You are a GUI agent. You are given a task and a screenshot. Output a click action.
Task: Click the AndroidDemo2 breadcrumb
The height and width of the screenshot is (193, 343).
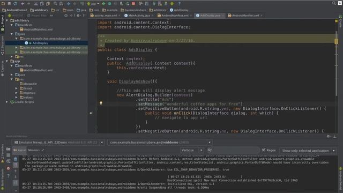[14, 10]
